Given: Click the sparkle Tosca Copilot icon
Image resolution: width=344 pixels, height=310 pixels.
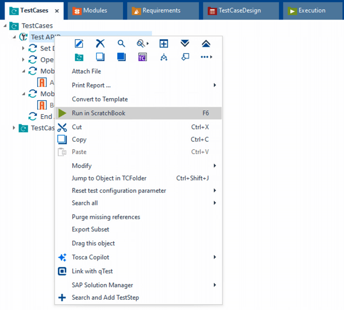Looking at the screenshot, I should point(62,257).
